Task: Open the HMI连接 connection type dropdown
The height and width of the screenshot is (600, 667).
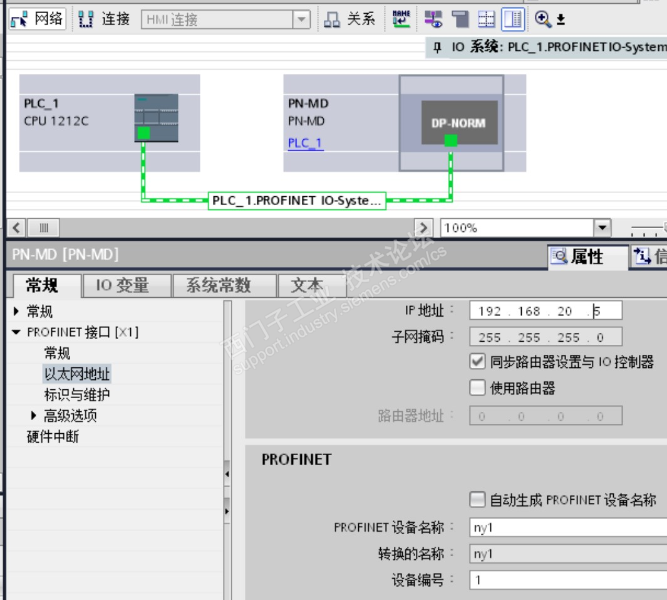Action: [x=301, y=19]
